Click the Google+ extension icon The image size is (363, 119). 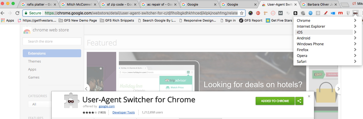(258, 13)
